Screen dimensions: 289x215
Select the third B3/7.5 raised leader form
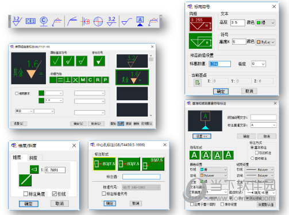[x=153, y=164]
